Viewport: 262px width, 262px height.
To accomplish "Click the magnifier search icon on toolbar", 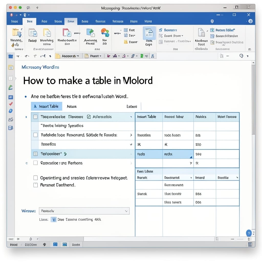I will (241, 56).
